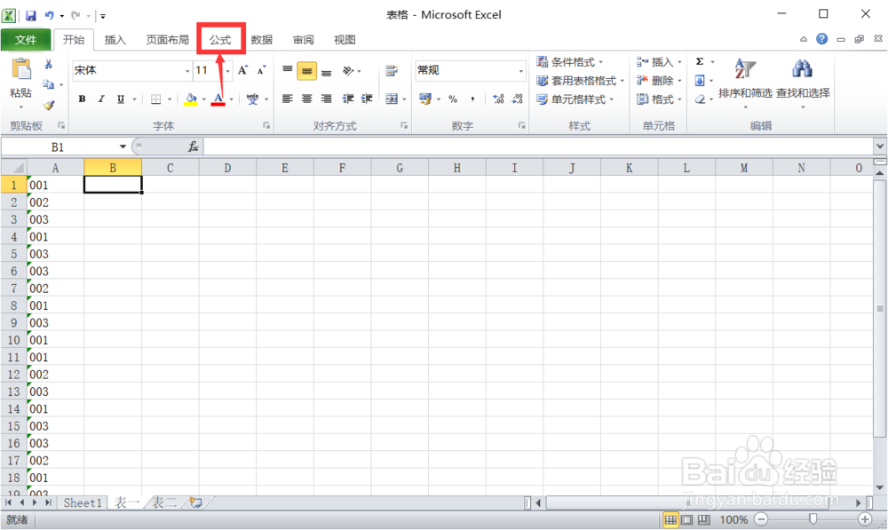Toggle italic formatting
Image resolution: width=888 pixels, height=530 pixels.
point(101,99)
